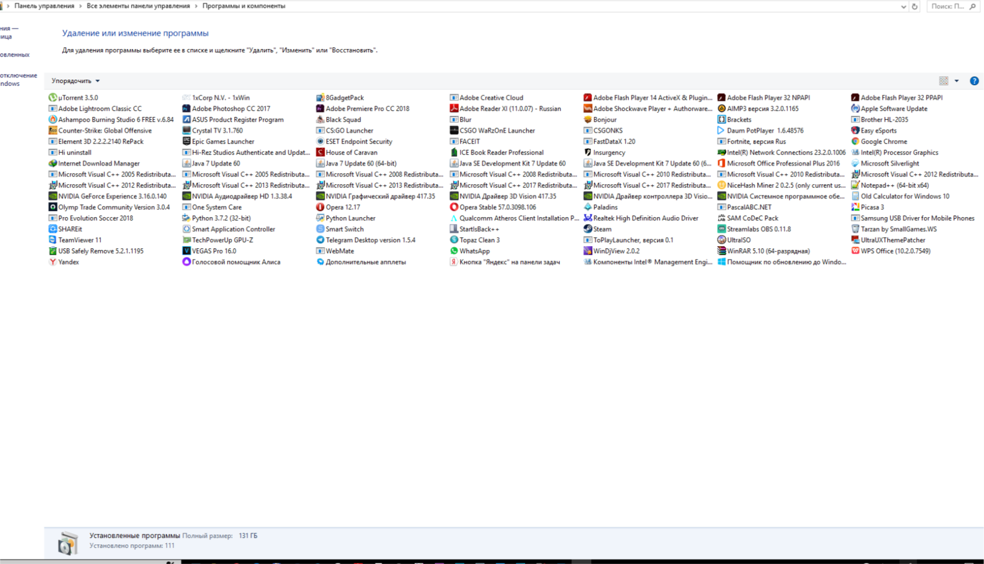984x564 pixels.
Task: Click the WPS Office icon
Action: 855,251
